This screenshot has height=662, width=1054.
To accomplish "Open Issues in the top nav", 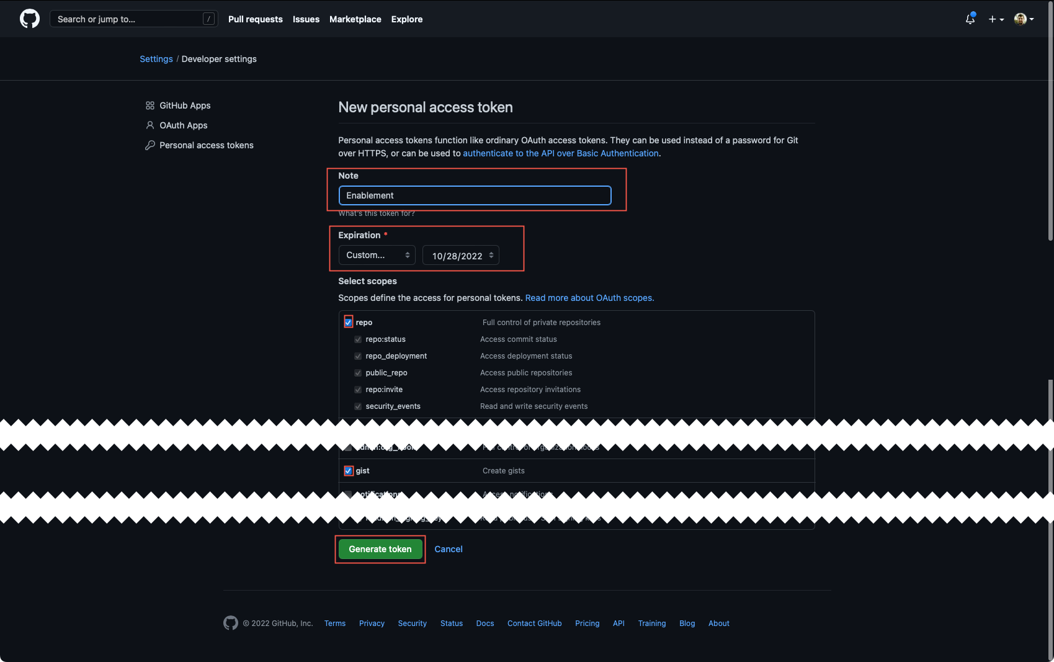I will coord(306,19).
